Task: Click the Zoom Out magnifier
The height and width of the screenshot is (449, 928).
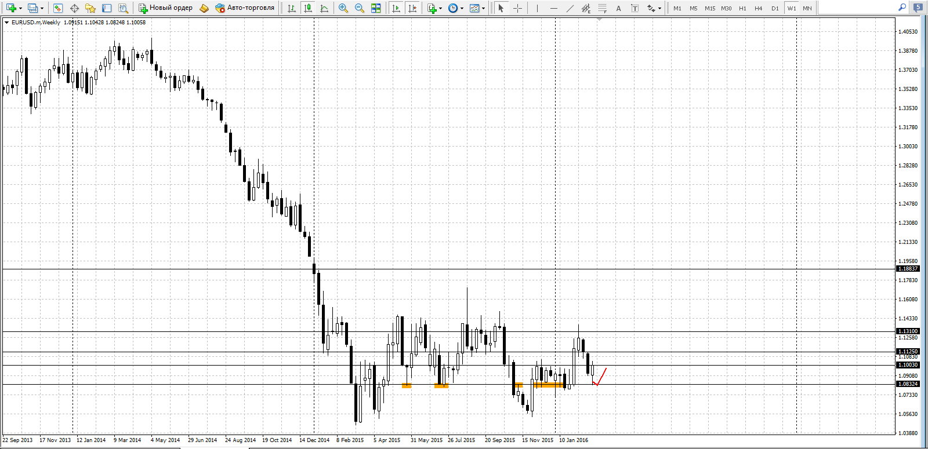Action: click(360, 8)
